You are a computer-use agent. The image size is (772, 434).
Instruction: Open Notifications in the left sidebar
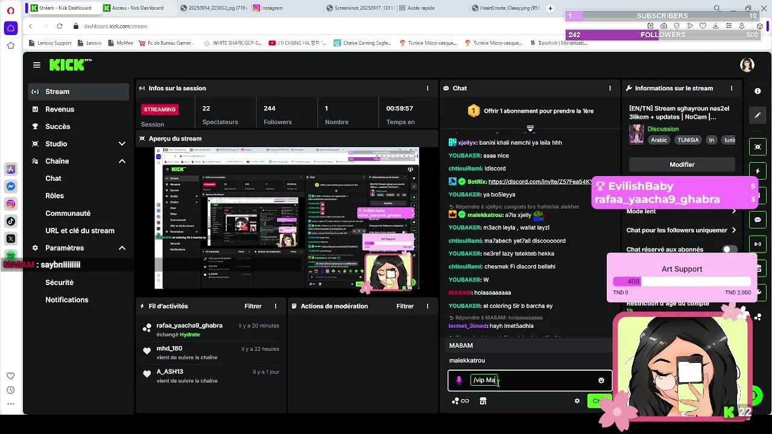click(x=66, y=300)
